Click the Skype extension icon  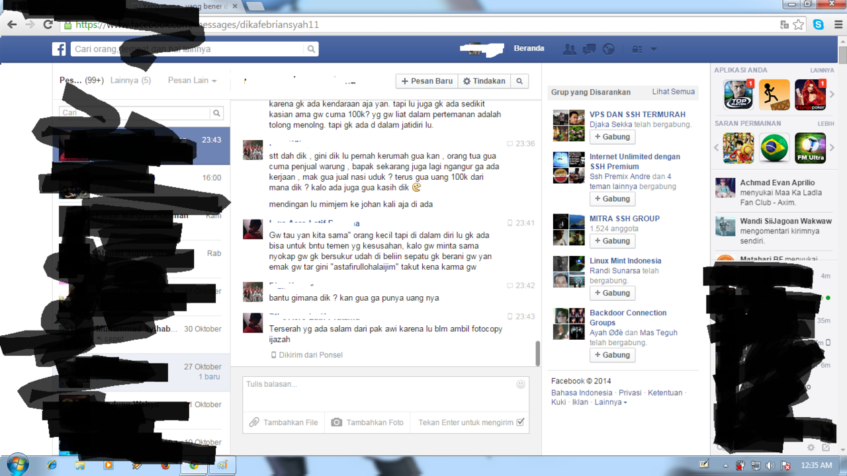819,24
